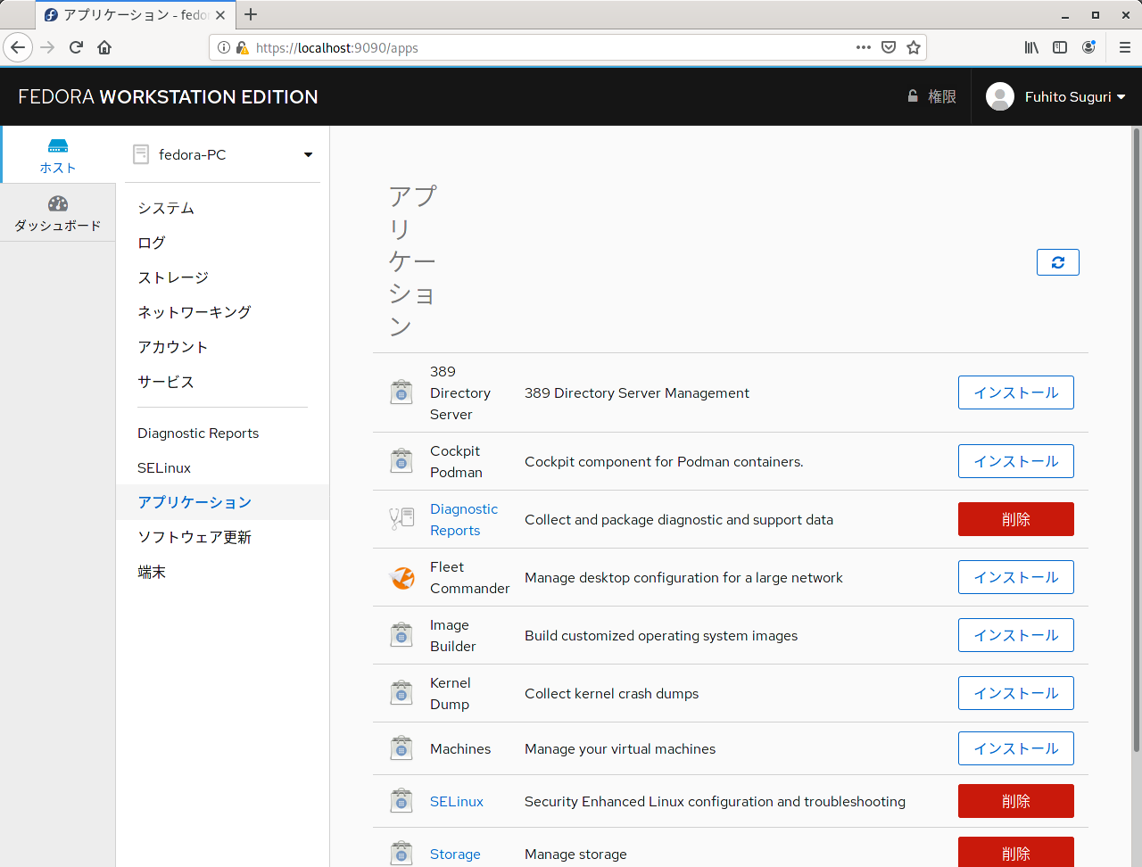
Task: Click the 'Collect kernel crash dumps' text
Action: [611, 693]
